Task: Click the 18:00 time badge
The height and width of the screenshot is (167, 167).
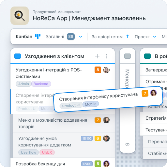Action: click(87, 138)
